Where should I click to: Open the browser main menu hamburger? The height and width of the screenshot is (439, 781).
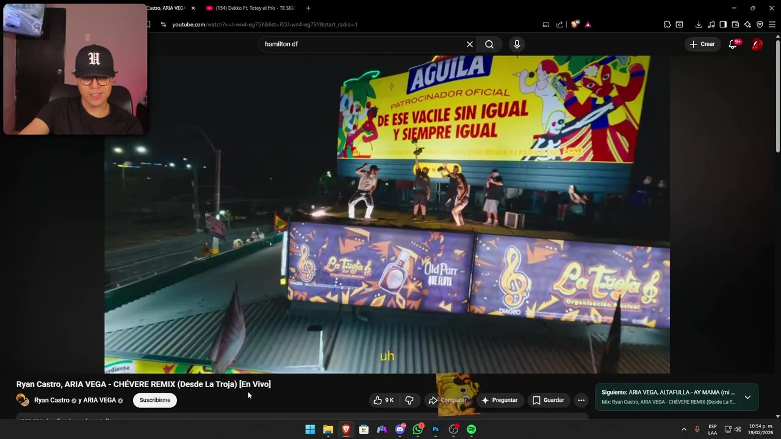(772, 24)
